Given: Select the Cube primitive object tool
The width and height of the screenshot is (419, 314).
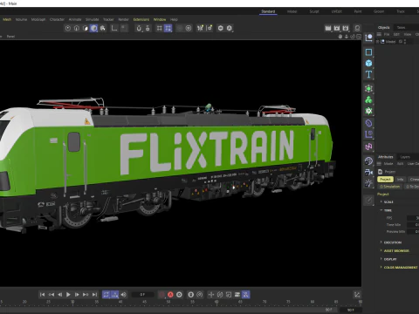Looking at the screenshot, I should pyautogui.click(x=368, y=63).
